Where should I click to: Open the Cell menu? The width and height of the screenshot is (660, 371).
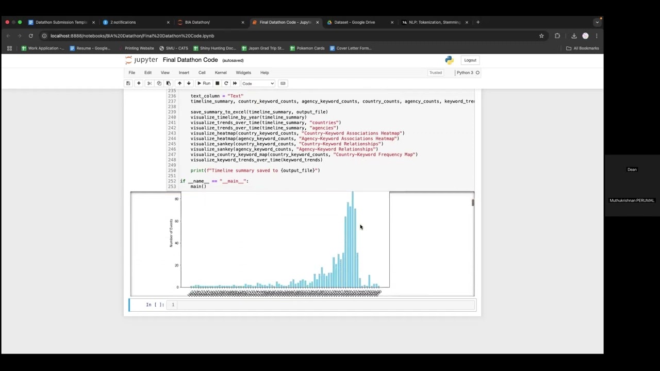202,73
